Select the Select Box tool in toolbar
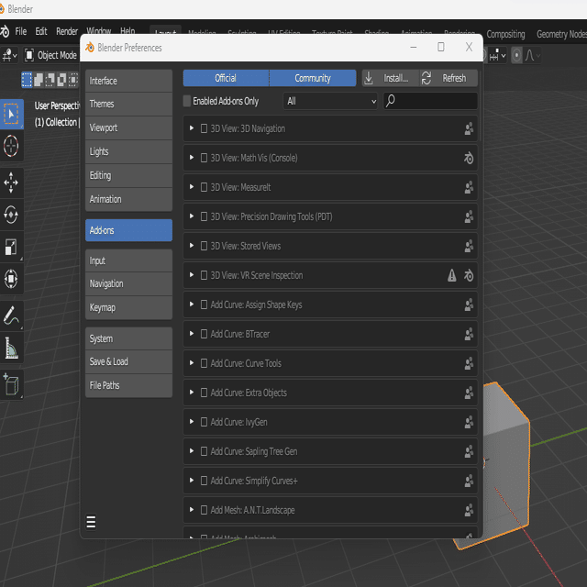Viewport: 587px width, 587px height. click(11, 114)
